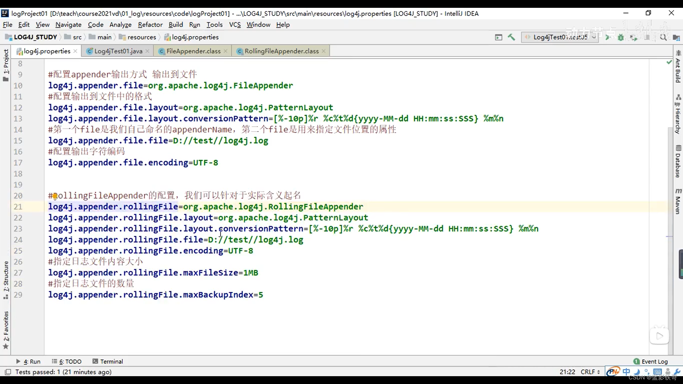Open the VCS menu
This screenshot has width=683, height=384.
coord(235,25)
